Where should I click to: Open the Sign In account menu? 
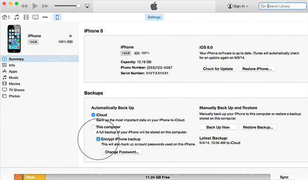(x=238, y=6)
